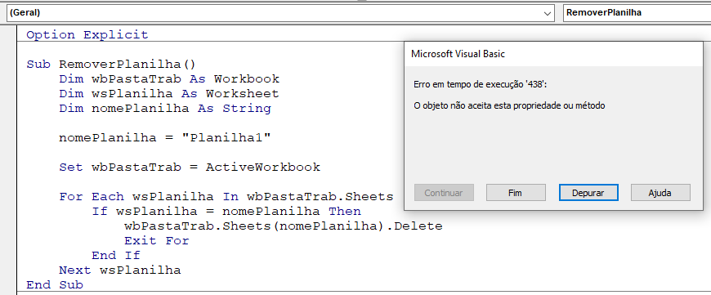This screenshot has width=711, height=295.
Task: Click the "For Each wsPlanilha In wbPastaTrab.Sheets" line
Action: pos(226,197)
